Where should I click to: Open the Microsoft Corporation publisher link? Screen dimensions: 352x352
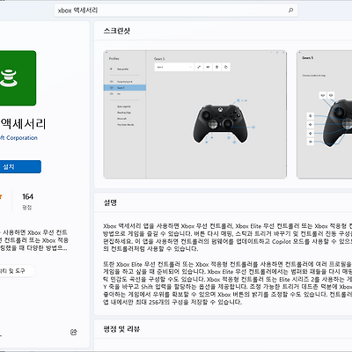[x=18, y=138]
